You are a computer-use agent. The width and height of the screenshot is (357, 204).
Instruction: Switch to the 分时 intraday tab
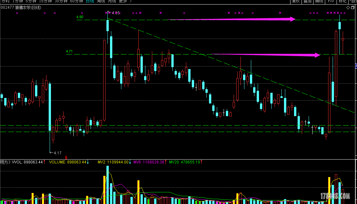[x=6, y=1]
